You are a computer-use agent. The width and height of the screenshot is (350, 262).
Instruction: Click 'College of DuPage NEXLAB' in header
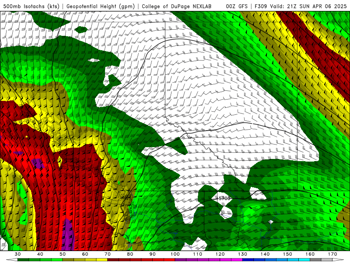click(x=176, y=6)
